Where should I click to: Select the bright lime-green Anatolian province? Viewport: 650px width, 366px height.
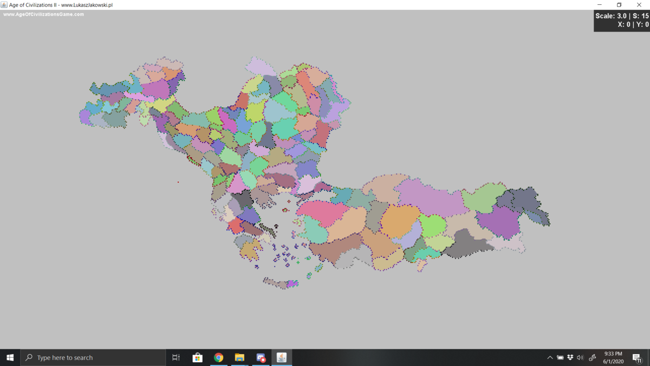pos(432,226)
